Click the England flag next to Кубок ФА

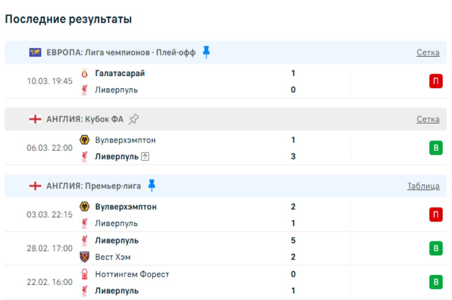click(x=35, y=119)
